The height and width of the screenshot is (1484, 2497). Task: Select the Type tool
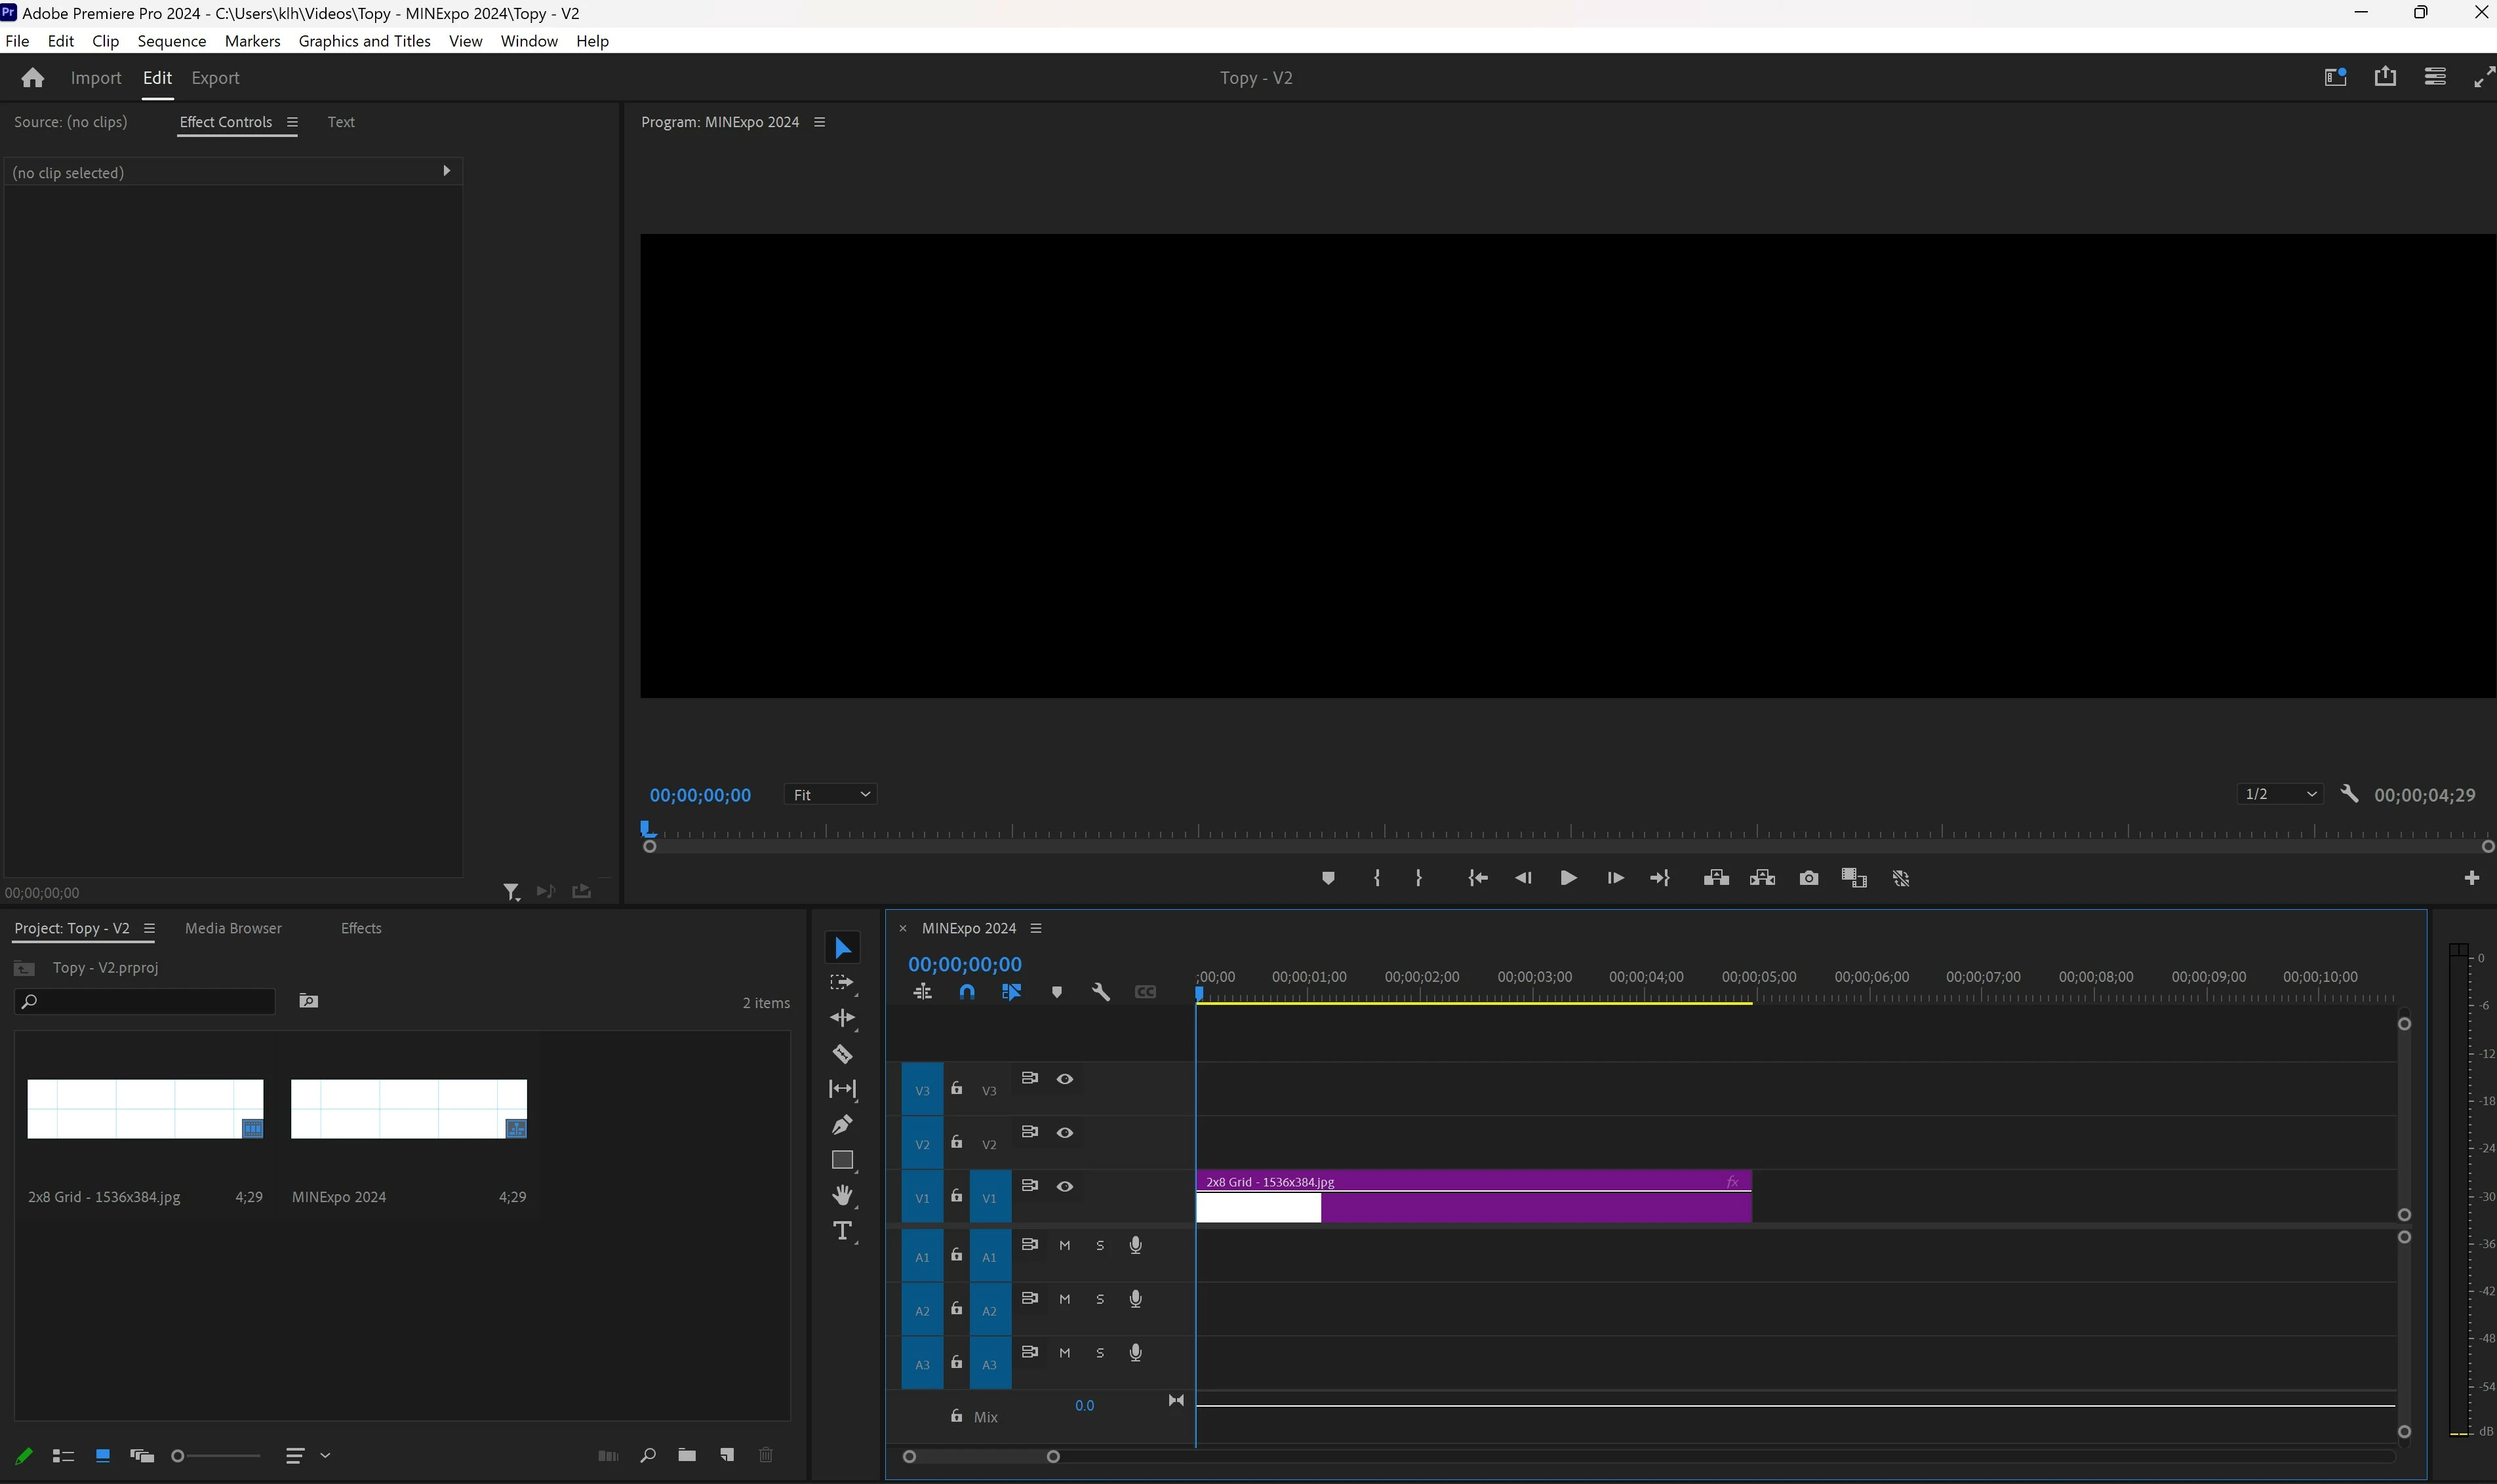point(843,1231)
